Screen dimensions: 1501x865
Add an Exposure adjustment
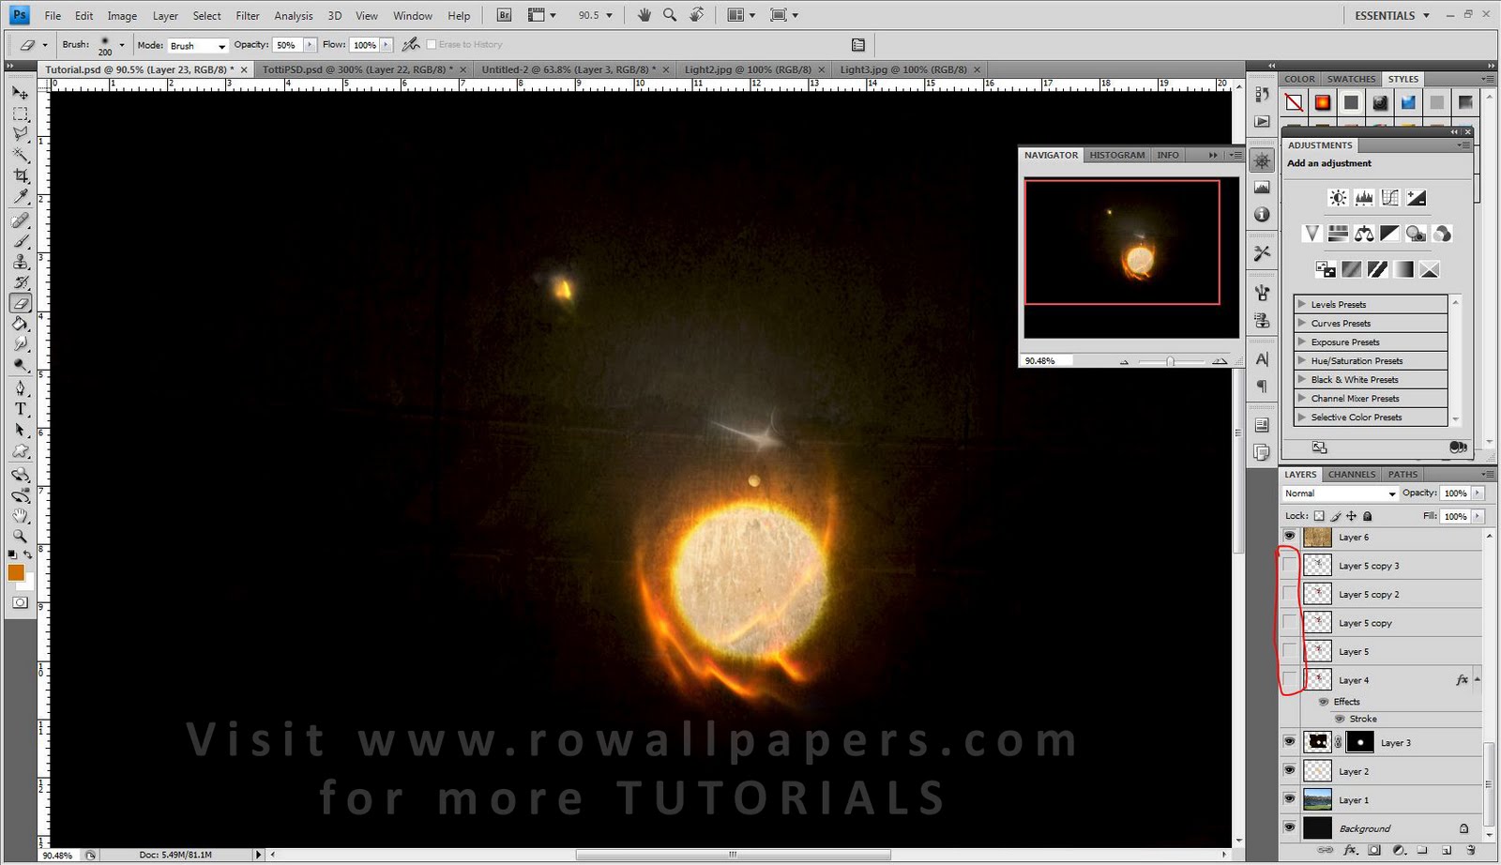tap(1417, 198)
